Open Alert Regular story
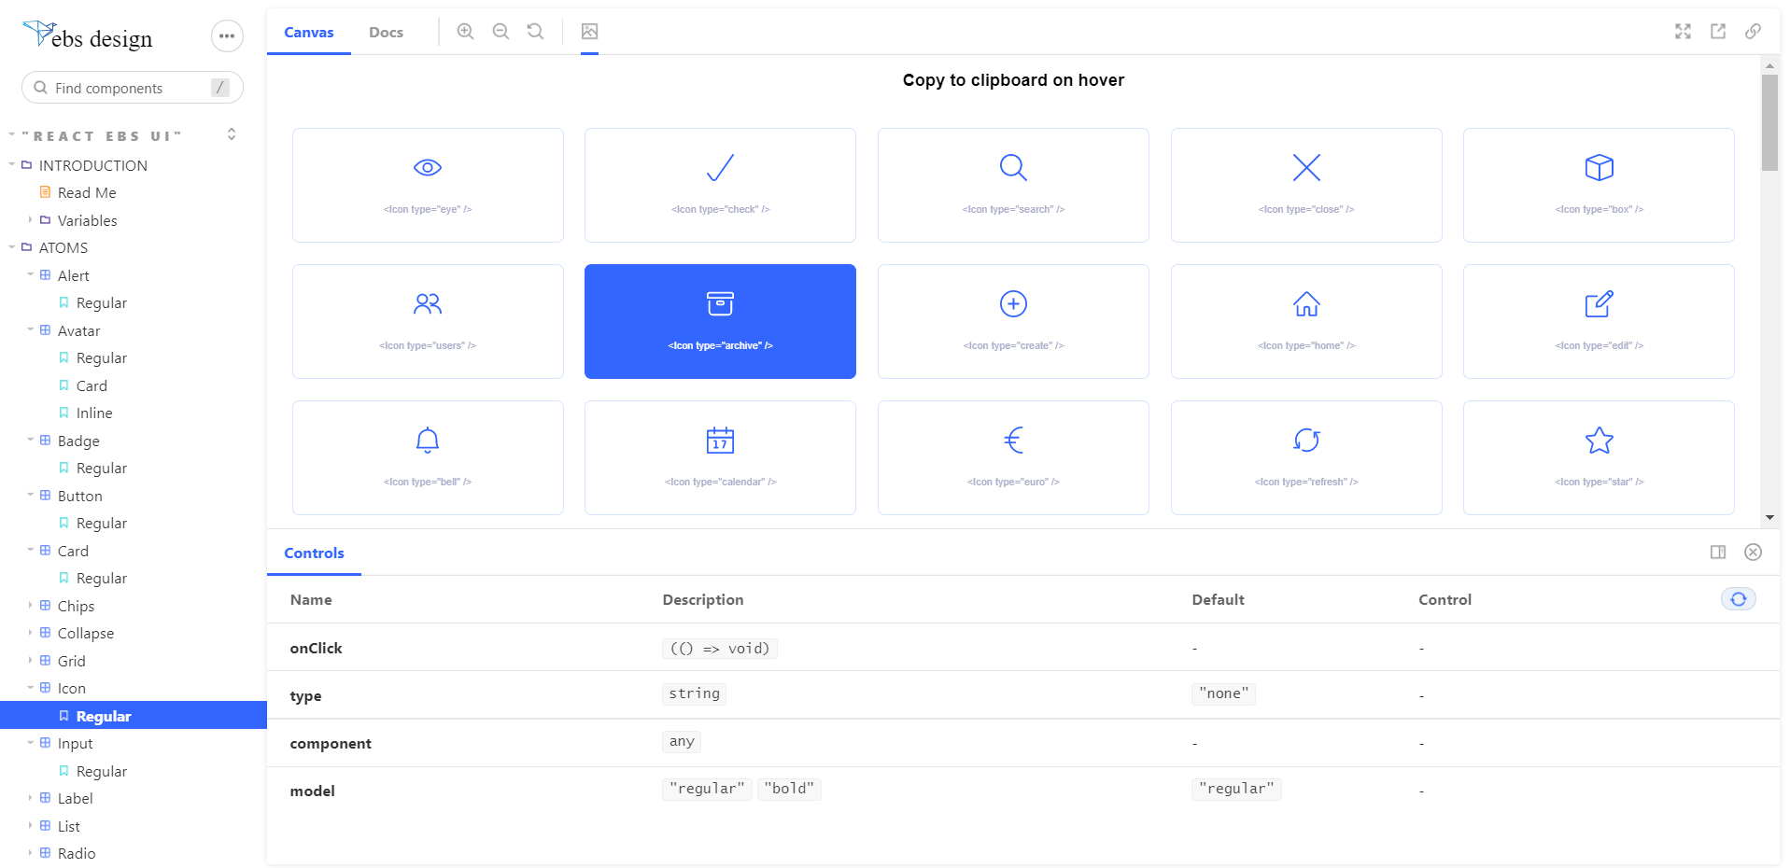Screen dimensions: 1790x868 [x=101, y=302]
